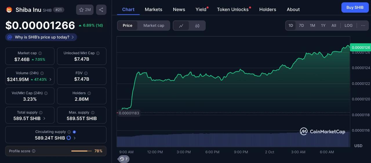
Task: Expand Volume (24h) details chevron
Action: pos(50,79)
